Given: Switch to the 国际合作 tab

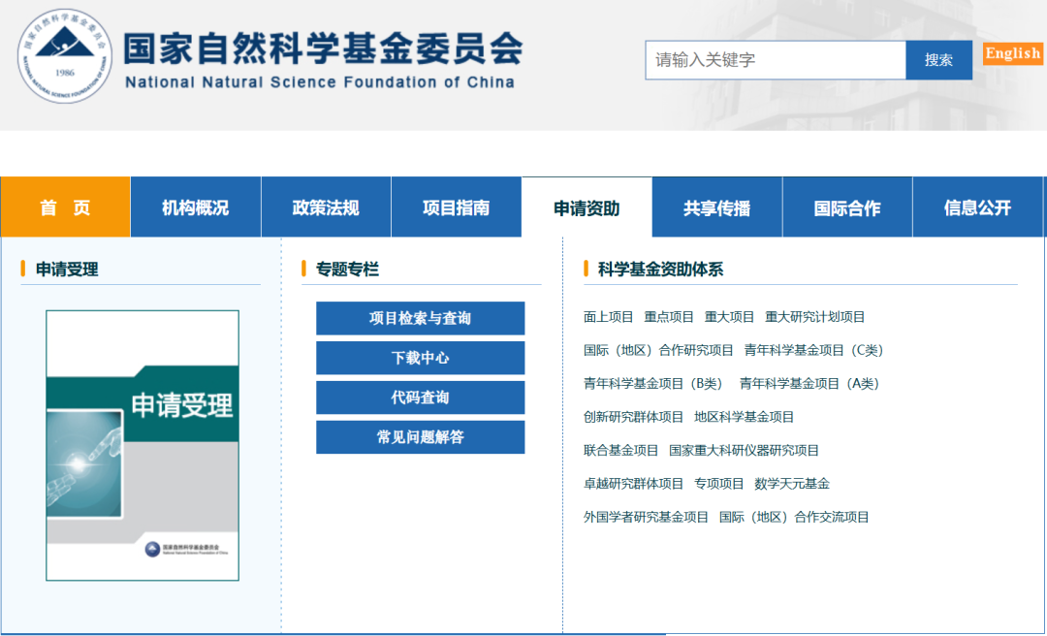Looking at the screenshot, I should pos(847,207).
